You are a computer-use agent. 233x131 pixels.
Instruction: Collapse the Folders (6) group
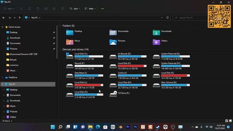(61, 26)
